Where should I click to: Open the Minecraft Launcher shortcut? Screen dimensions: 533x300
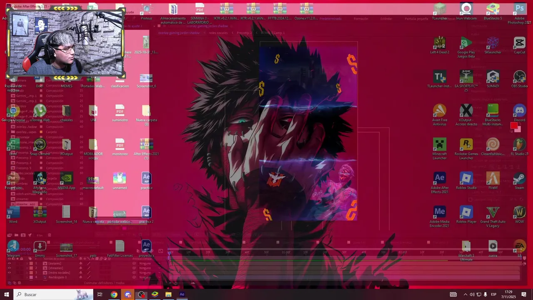(x=439, y=149)
